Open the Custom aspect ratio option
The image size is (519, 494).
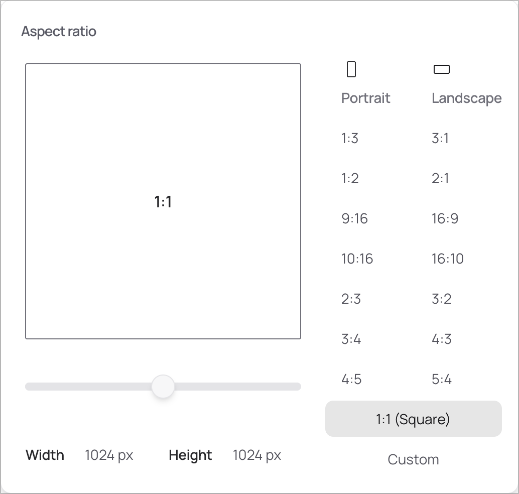pyautogui.click(x=413, y=459)
